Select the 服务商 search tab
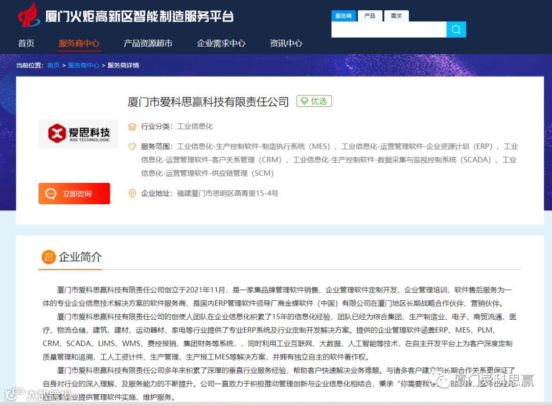 tap(343, 16)
